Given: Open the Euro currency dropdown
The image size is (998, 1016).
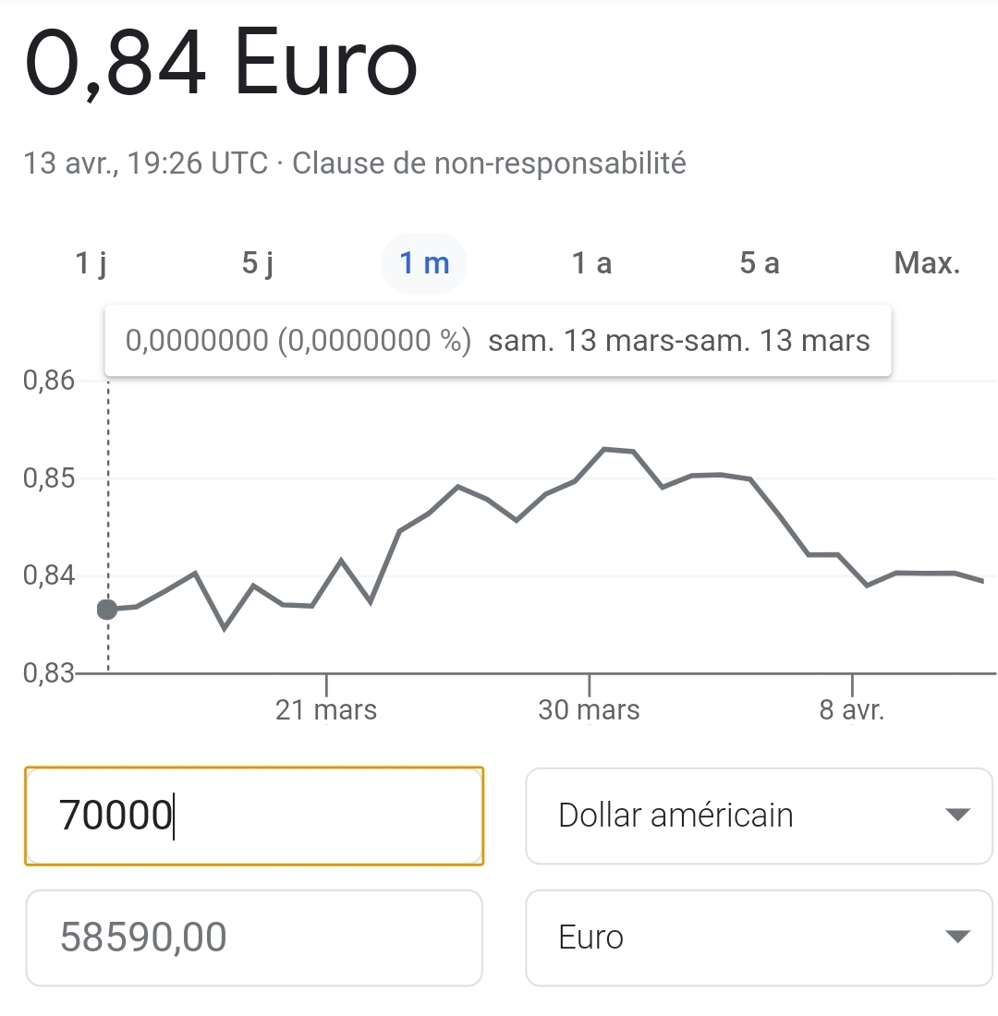Looking at the screenshot, I should (x=758, y=937).
